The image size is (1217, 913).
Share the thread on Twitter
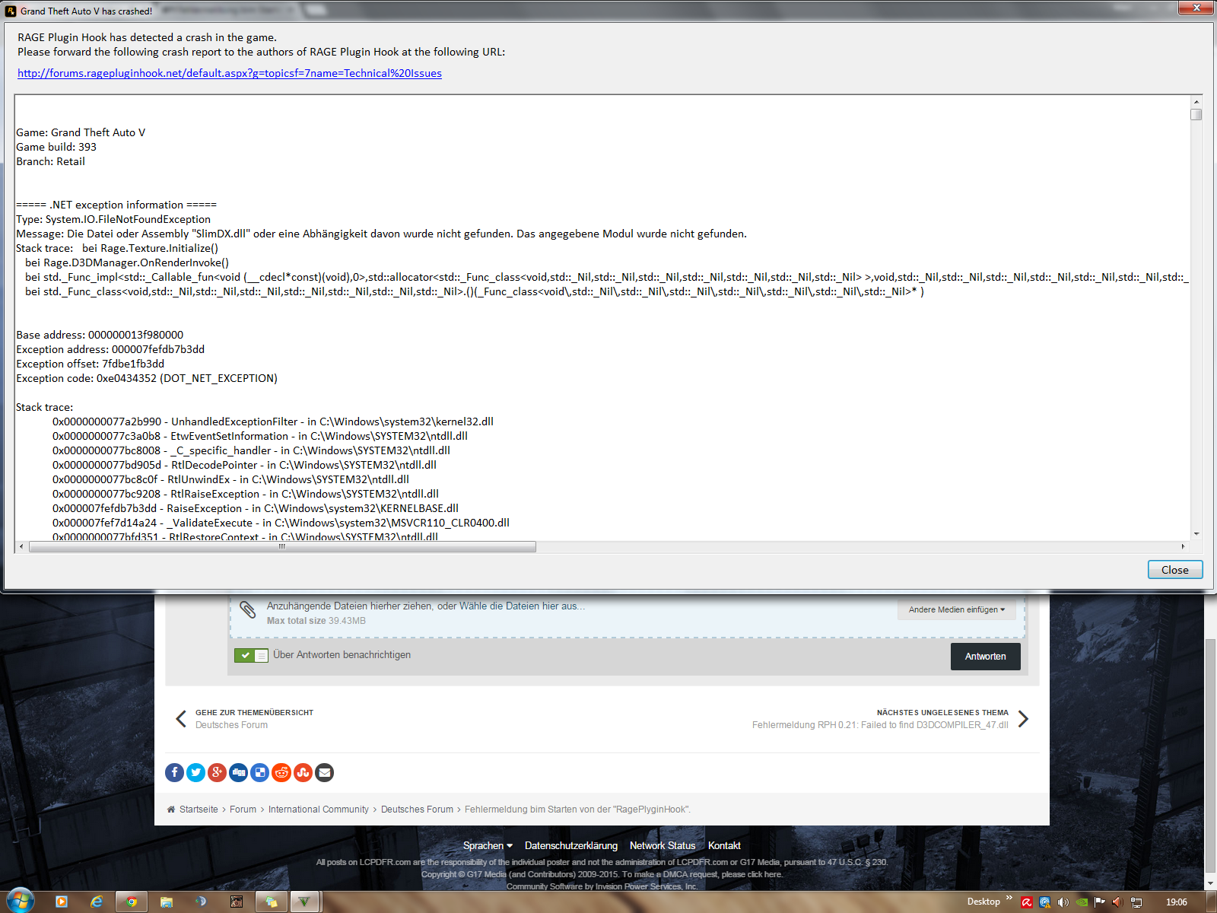[196, 772]
